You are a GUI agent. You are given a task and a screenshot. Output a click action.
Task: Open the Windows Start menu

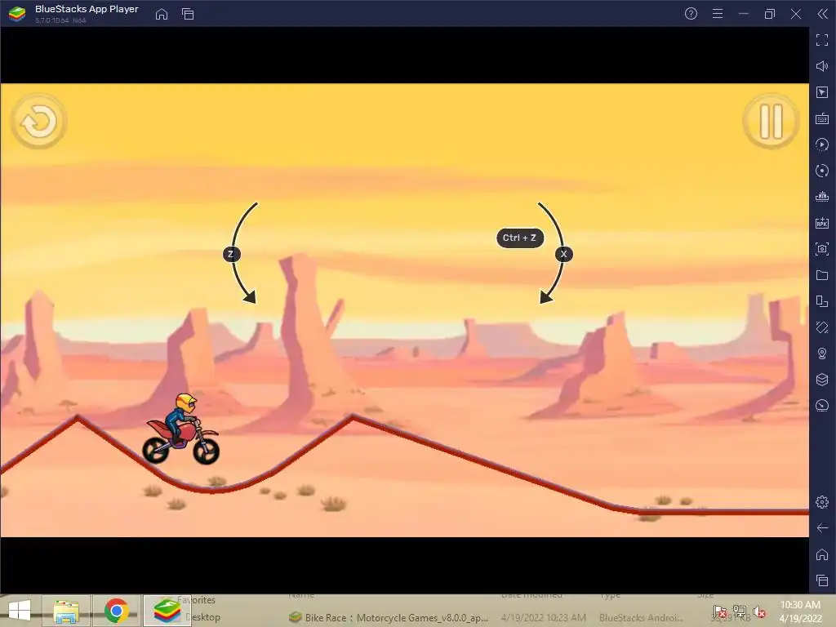point(20,611)
